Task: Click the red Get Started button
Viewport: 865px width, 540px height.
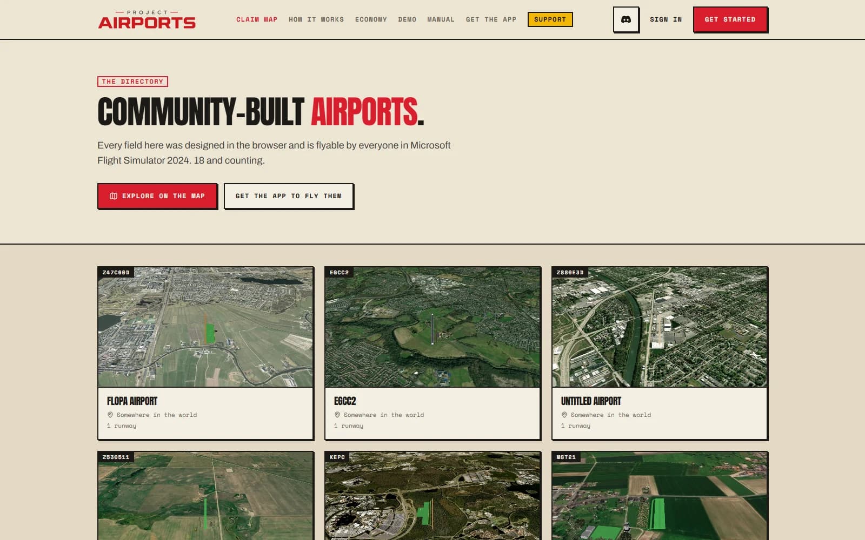Action: [730, 19]
